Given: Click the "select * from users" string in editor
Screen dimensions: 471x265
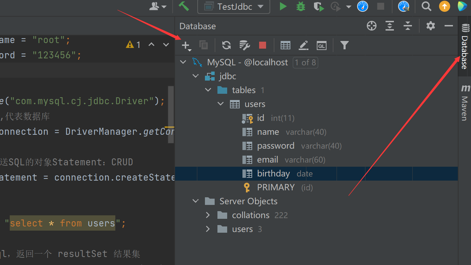Looking at the screenshot, I should coord(63,223).
